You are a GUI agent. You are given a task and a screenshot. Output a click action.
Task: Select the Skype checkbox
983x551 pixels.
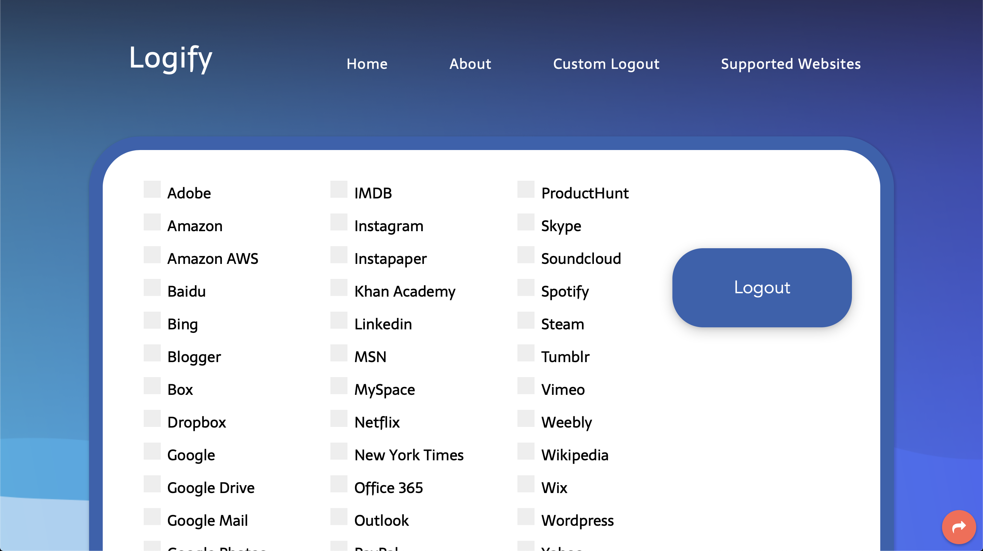coord(526,222)
